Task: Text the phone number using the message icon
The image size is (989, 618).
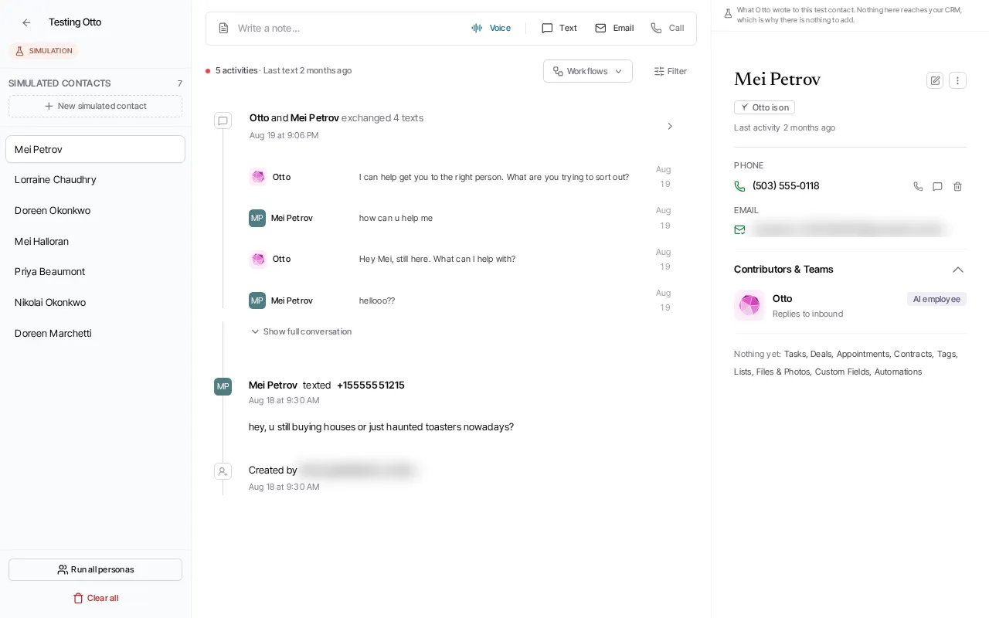Action: [x=937, y=186]
